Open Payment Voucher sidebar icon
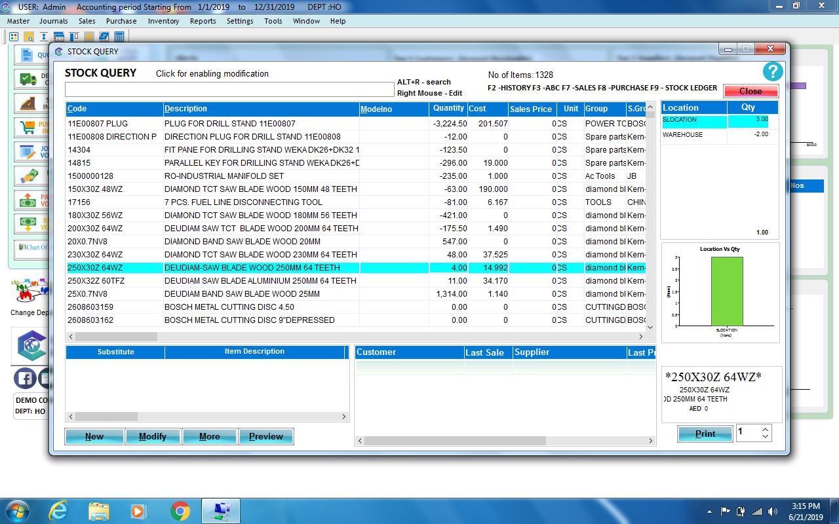The image size is (839, 524). click(x=28, y=200)
